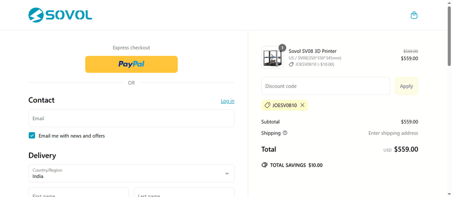Uncheck Email me with news and offers

pyautogui.click(x=32, y=136)
